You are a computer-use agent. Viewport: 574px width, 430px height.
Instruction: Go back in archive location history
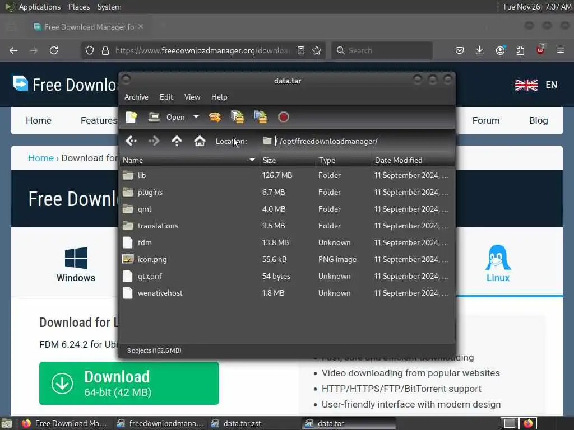coord(131,141)
